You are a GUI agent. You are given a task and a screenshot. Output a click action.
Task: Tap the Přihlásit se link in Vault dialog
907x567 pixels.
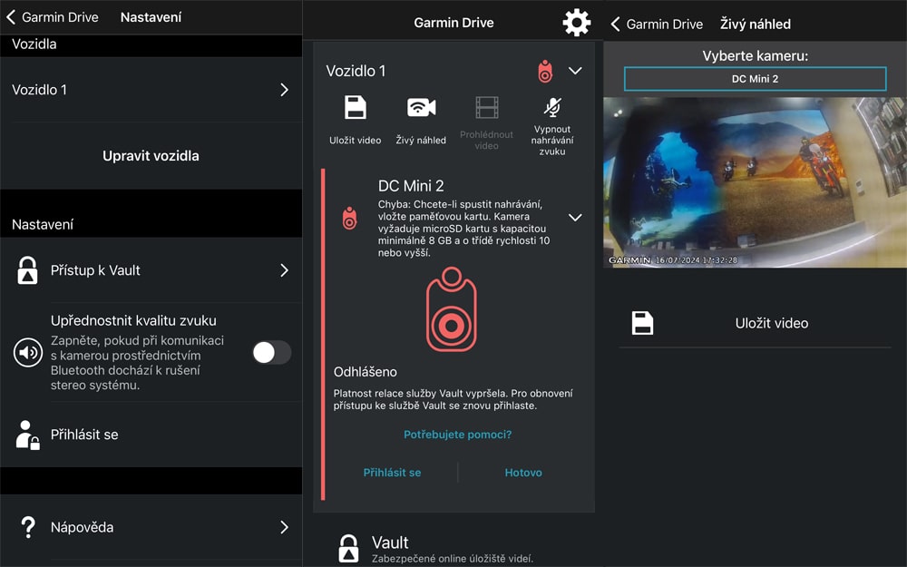pyautogui.click(x=392, y=473)
